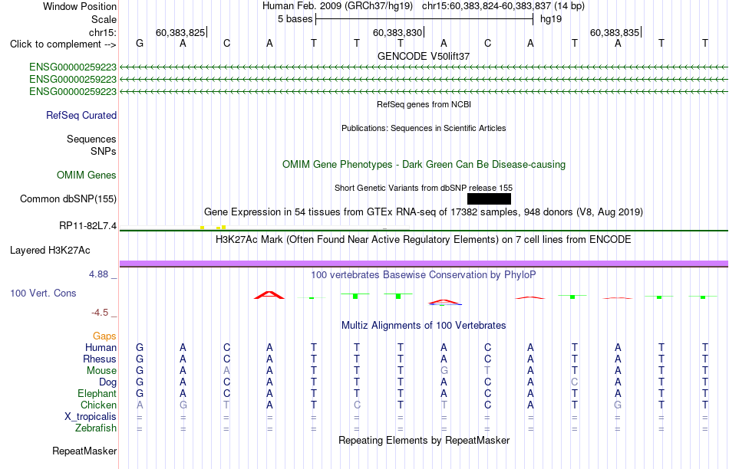Viewport: 729px width, 469px height.
Task: Click the 'hg19' text beside the scale bar
Action: 551,19
